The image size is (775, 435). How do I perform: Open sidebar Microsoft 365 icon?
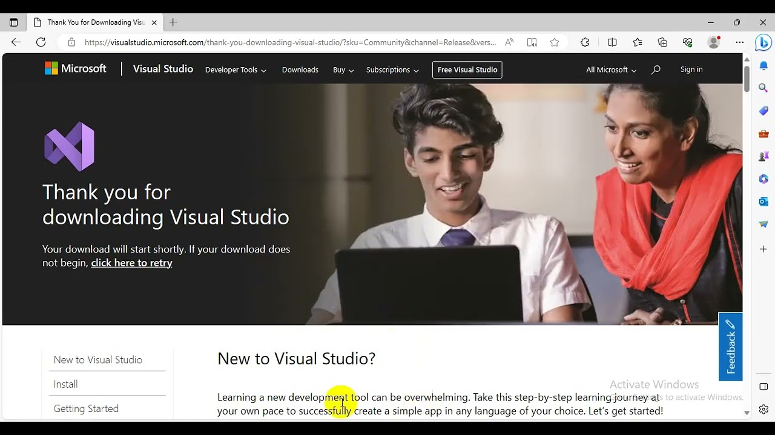[763, 179]
